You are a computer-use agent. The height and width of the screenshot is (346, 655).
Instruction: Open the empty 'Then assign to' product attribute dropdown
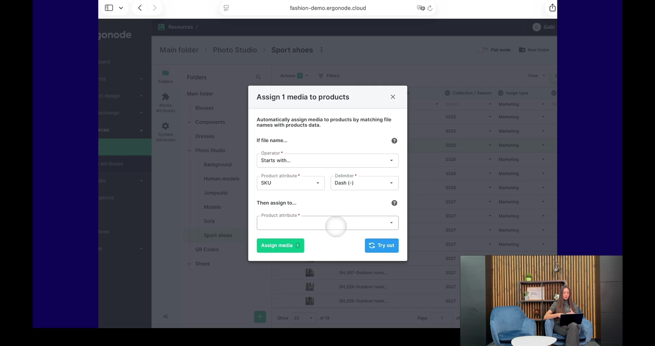tap(327, 223)
